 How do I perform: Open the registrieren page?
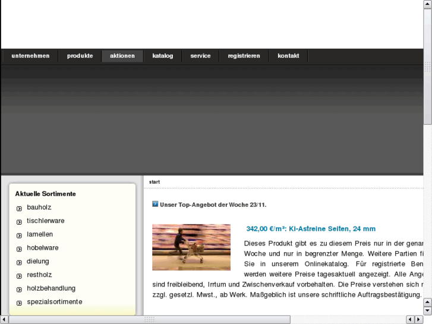coord(244,56)
